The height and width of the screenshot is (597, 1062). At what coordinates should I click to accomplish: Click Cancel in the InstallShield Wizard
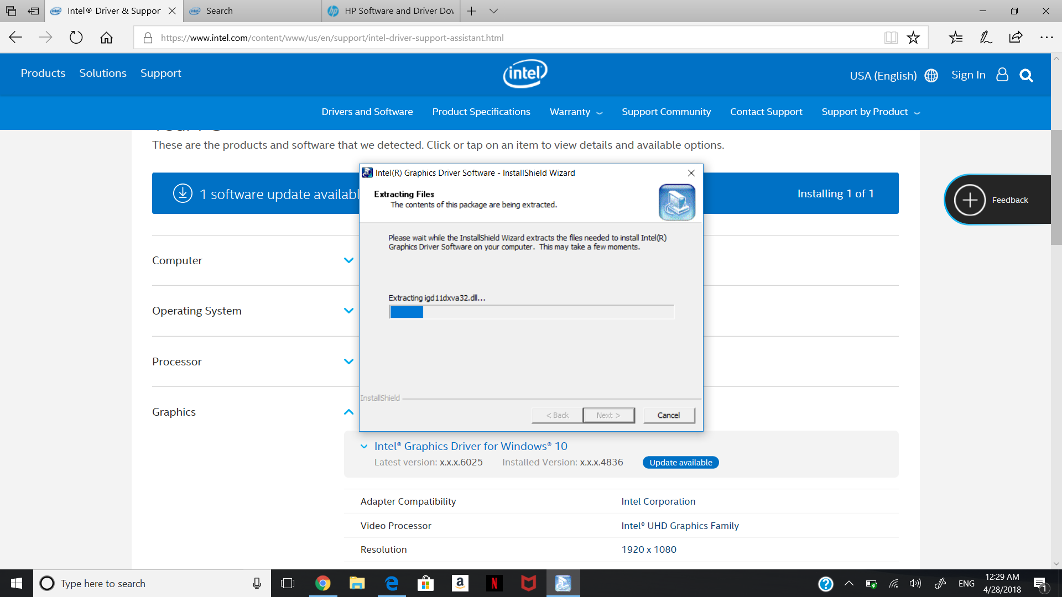click(669, 415)
